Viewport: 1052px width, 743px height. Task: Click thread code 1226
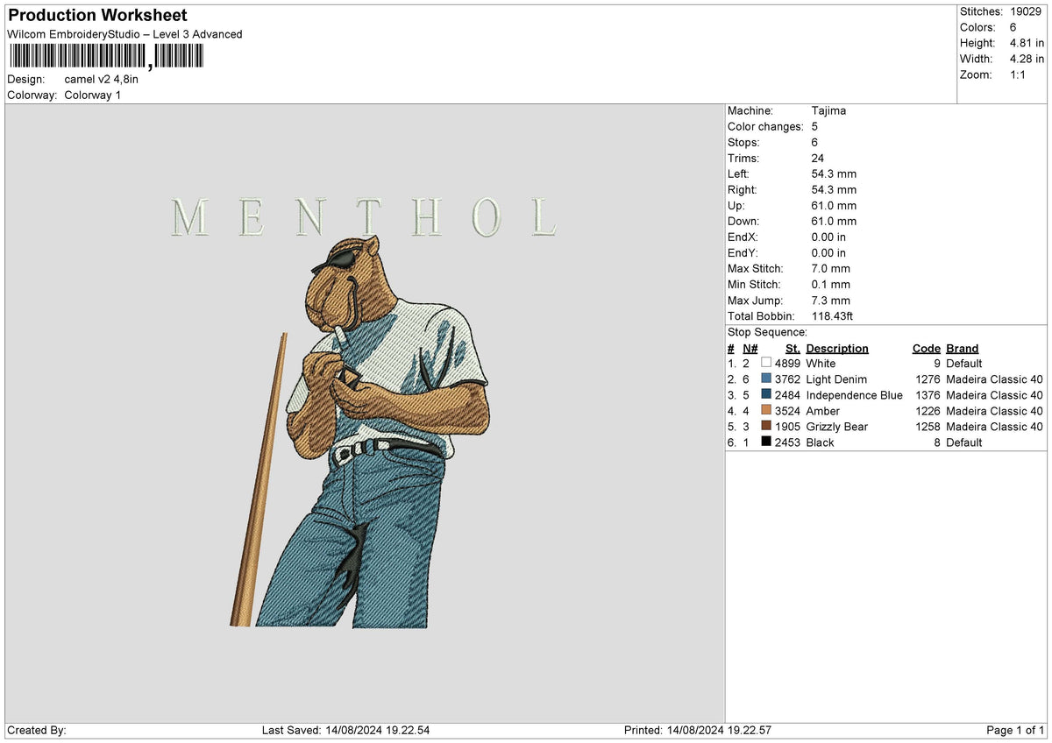(x=928, y=410)
